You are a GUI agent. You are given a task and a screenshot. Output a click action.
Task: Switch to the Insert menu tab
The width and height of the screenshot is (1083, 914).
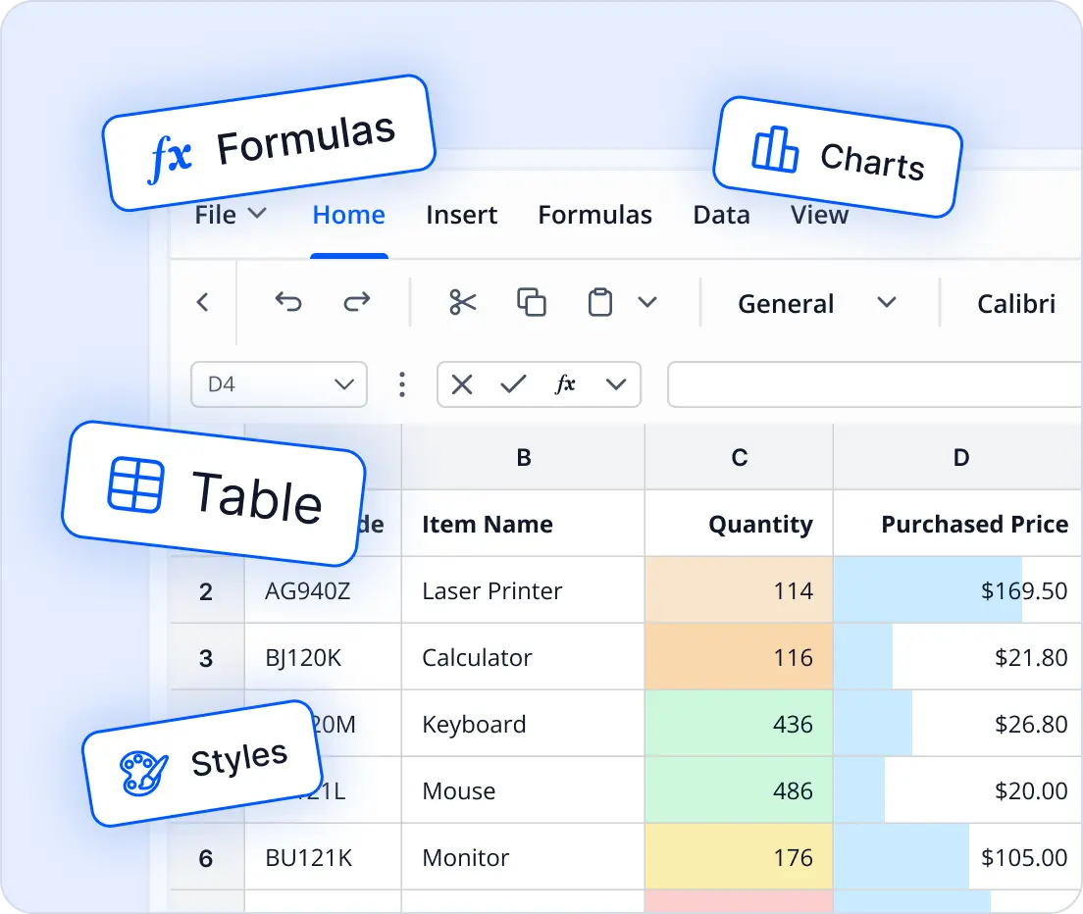click(x=461, y=215)
